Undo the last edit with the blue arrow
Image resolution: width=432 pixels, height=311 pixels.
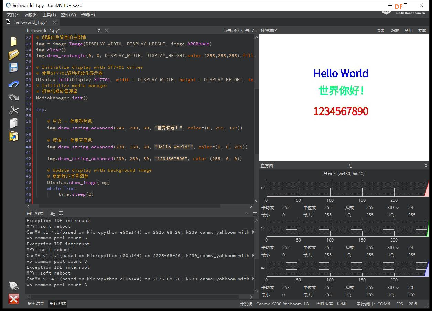point(13,84)
